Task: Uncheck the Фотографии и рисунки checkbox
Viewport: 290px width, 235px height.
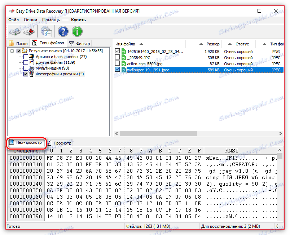Action: (26, 74)
